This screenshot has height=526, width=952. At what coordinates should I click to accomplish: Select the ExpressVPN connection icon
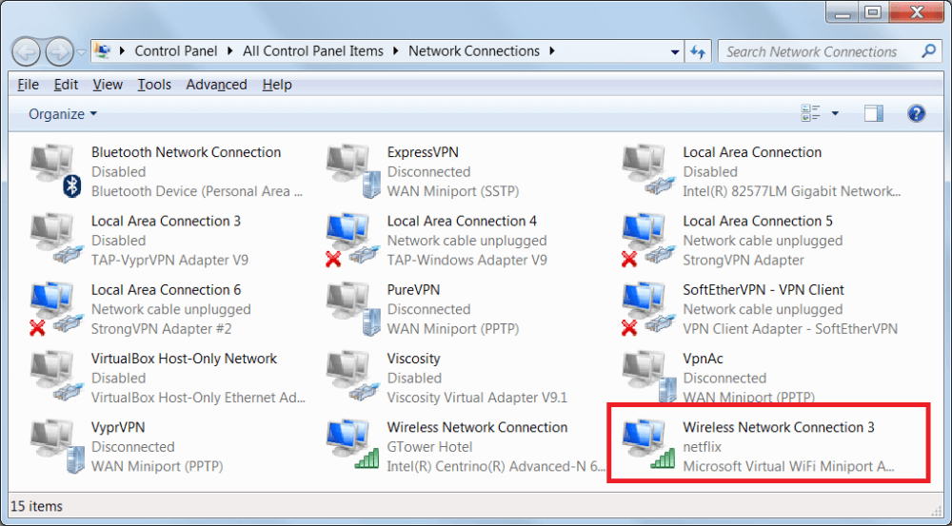353,170
